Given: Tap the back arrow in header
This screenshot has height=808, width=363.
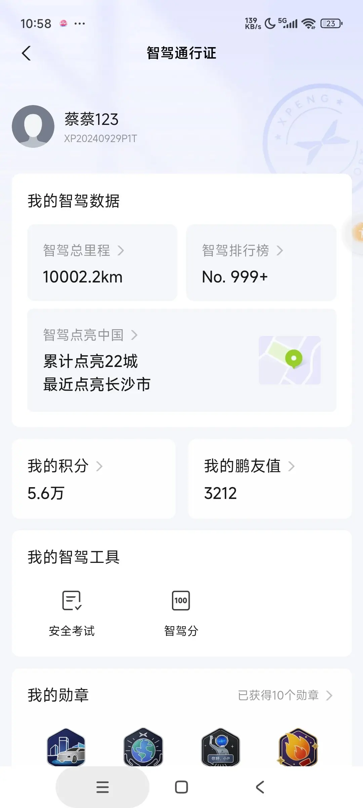Looking at the screenshot, I should (x=26, y=53).
